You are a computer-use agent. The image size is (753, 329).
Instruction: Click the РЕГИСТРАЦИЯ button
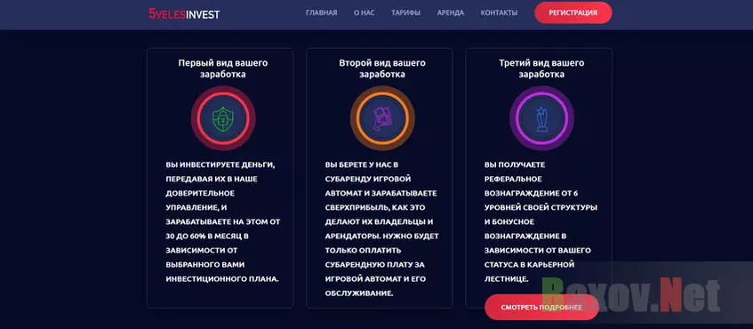[x=573, y=13]
